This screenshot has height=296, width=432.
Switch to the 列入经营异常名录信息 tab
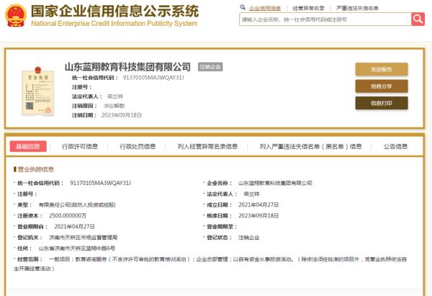click(207, 146)
